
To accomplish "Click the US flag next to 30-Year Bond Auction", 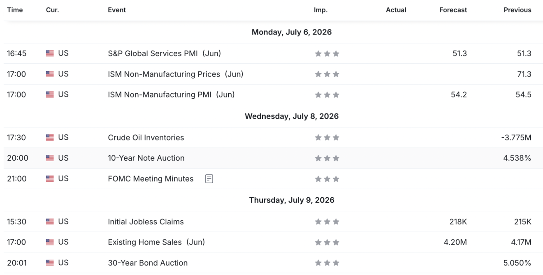I will (x=50, y=263).
